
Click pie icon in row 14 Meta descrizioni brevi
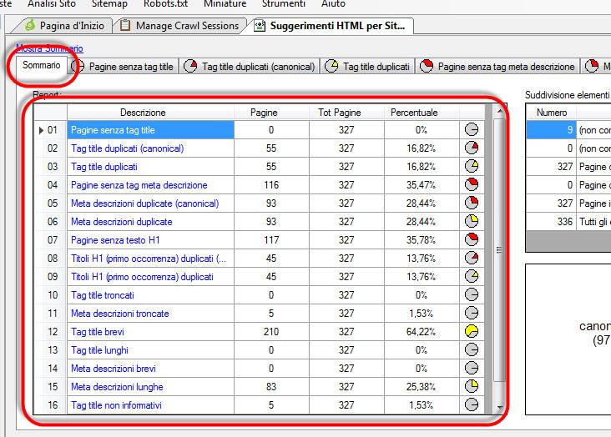pos(472,368)
